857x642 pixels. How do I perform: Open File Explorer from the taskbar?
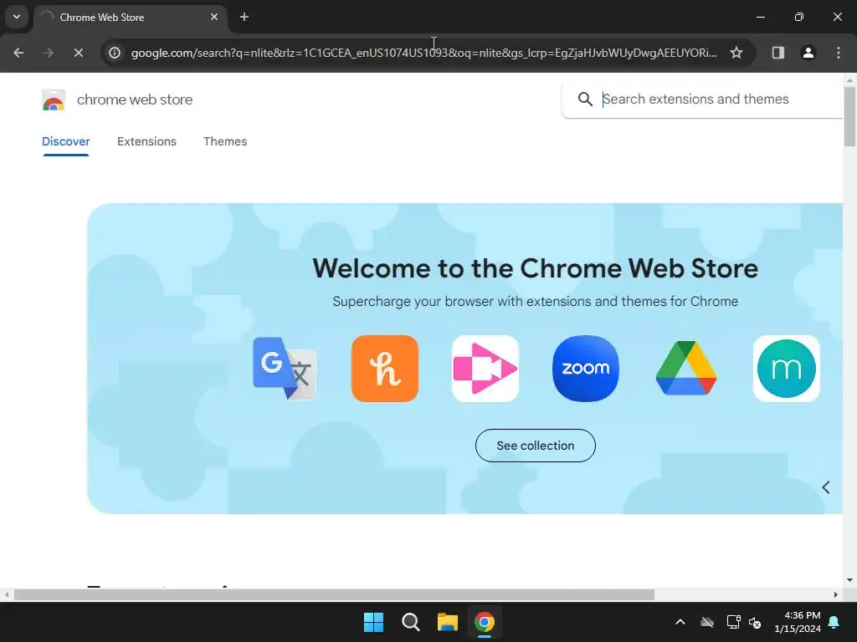[x=448, y=622]
